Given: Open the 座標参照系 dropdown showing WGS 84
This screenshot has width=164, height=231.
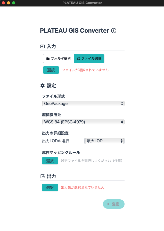Looking at the screenshot, I should [x=83, y=122].
